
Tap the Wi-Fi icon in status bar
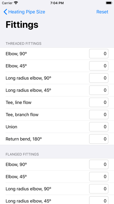pyautogui.click(x=16, y=3)
